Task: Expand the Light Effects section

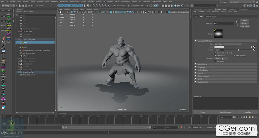Action: click(195, 64)
